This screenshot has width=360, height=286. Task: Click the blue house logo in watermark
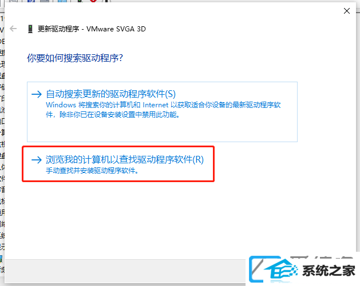tap(273, 269)
